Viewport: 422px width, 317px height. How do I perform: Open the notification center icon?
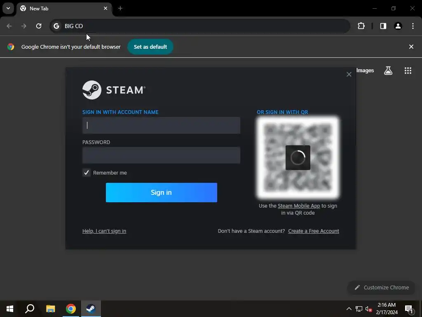click(x=409, y=309)
